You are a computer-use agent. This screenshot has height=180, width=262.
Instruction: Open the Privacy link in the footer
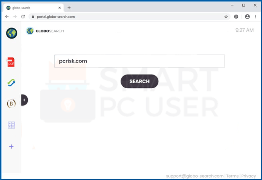[x=249, y=176]
